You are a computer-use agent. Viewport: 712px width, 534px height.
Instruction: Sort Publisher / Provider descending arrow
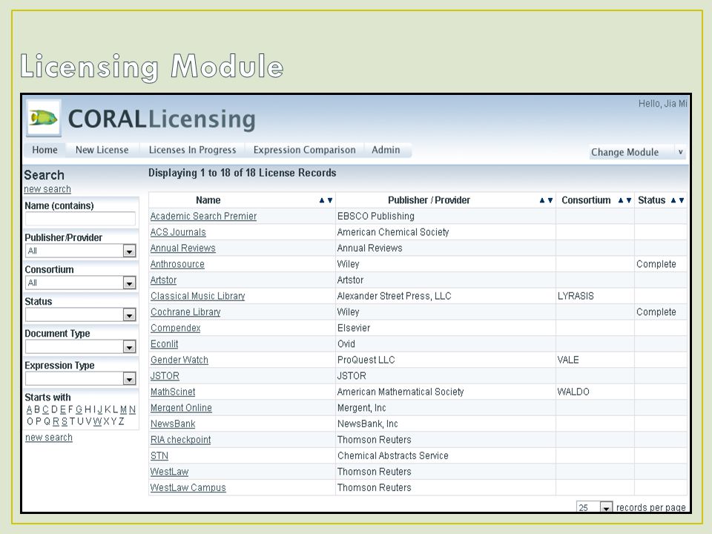pyautogui.click(x=550, y=200)
